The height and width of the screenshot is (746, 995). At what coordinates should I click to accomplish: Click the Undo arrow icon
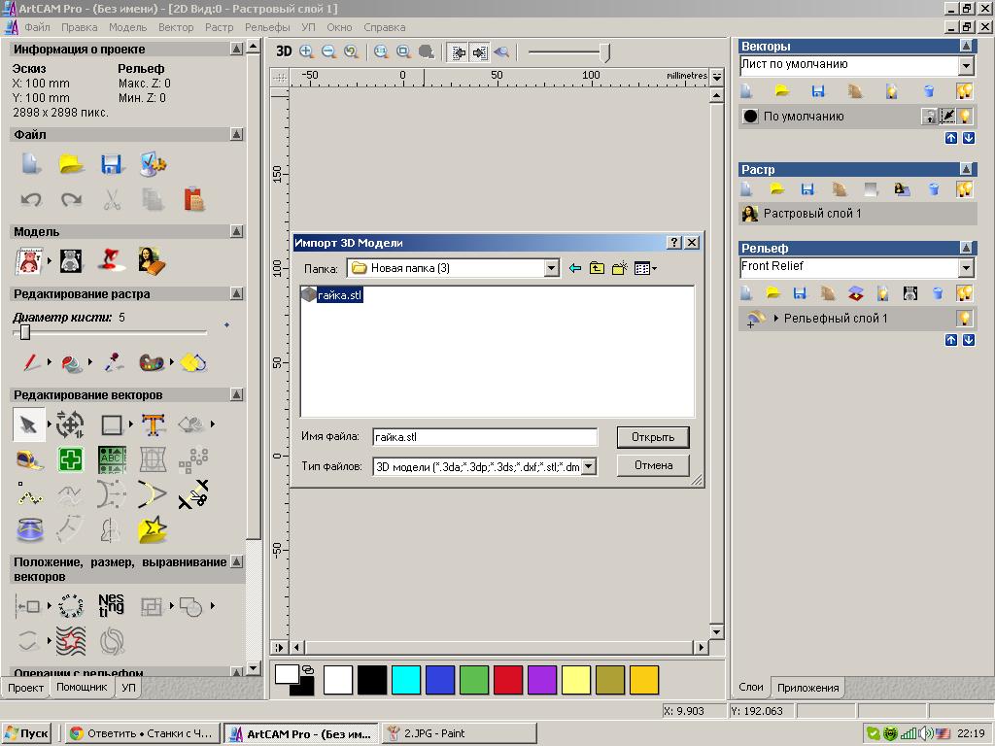click(30, 200)
